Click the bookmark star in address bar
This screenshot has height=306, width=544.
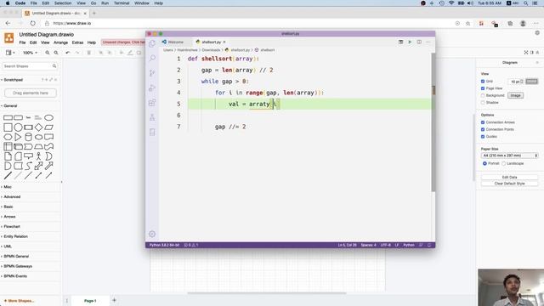pos(468,23)
